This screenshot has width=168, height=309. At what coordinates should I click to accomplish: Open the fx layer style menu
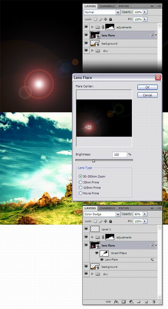tap(116, 302)
